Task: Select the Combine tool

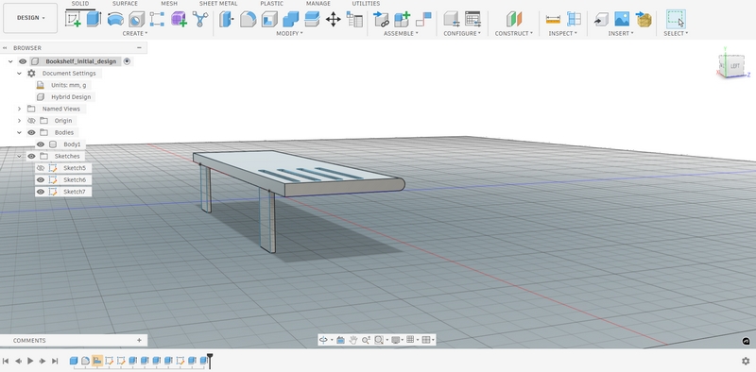Action: pos(290,19)
